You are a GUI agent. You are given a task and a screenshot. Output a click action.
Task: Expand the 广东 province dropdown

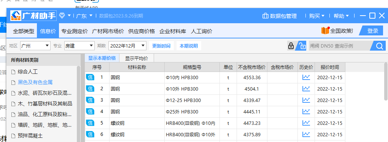(x=84, y=16)
